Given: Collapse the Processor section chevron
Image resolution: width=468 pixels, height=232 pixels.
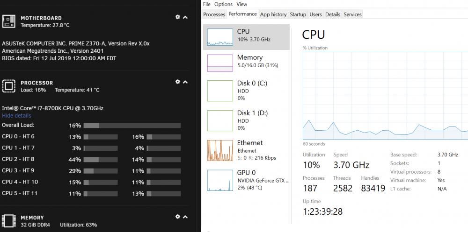Looking at the screenshot, I should (185, 82).
